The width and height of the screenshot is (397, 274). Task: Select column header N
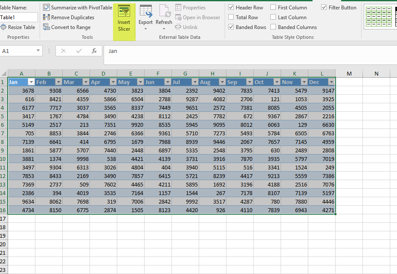(377, 73)
